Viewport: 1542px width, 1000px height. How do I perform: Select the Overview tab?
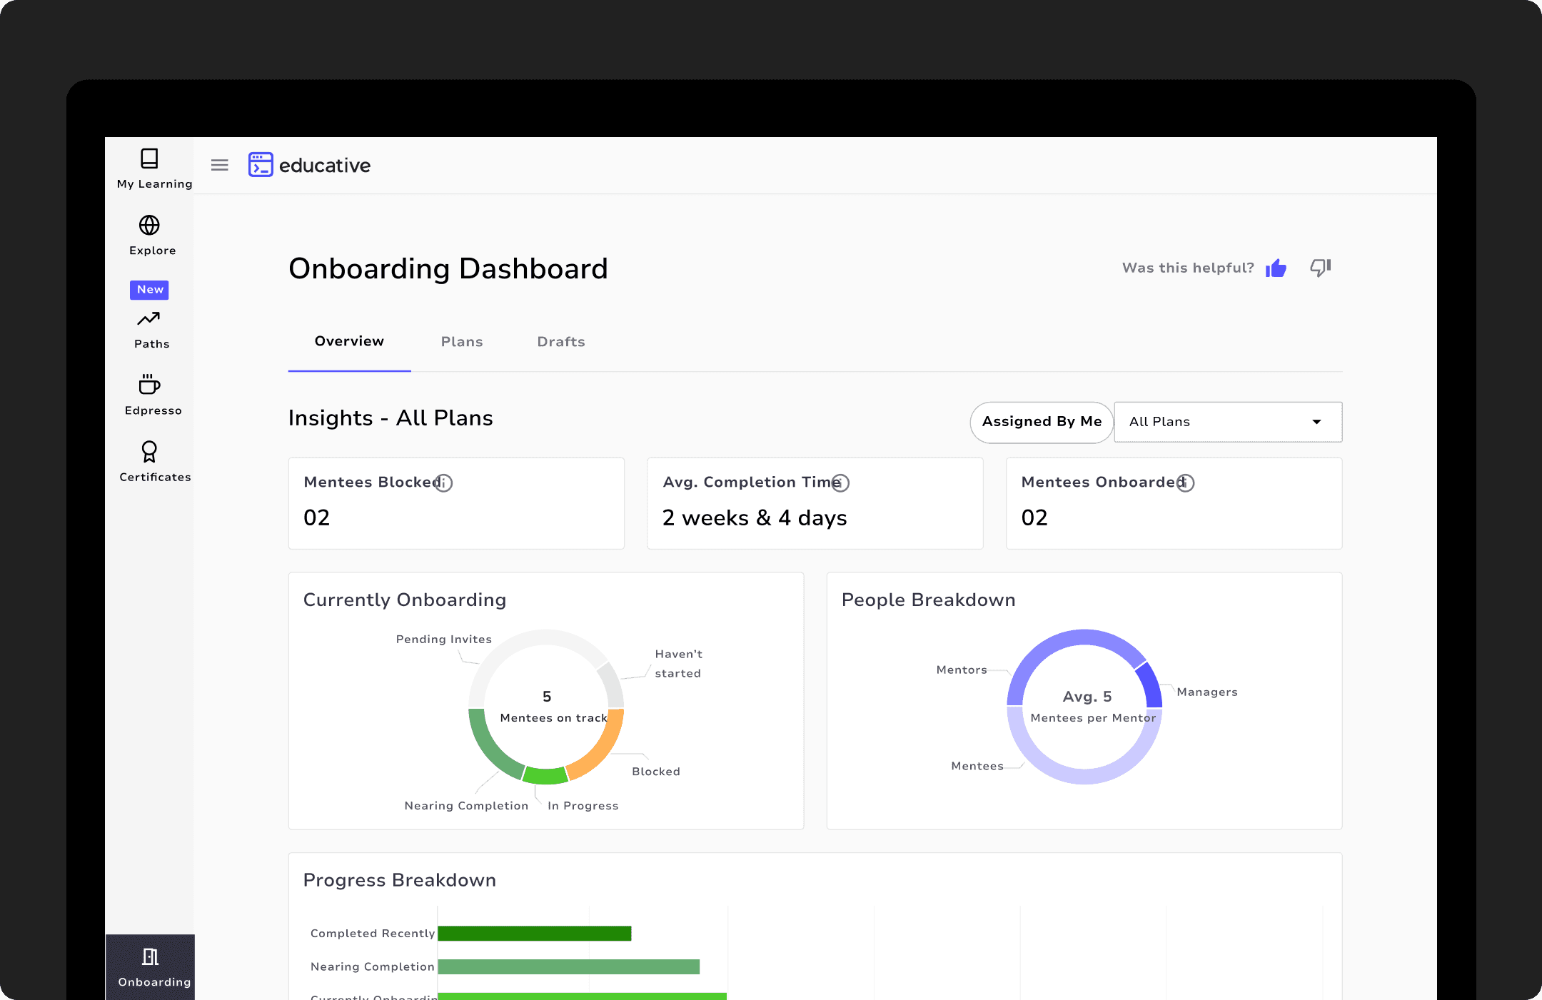pos(349,342)
